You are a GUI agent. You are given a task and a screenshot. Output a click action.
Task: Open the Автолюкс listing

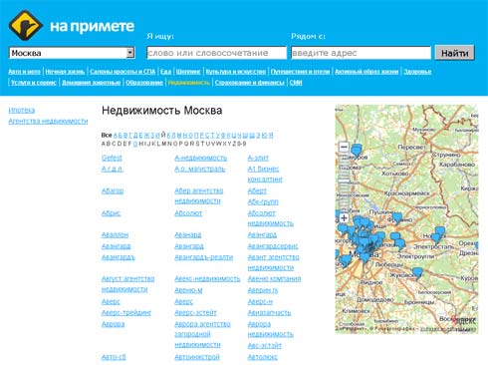pos(263,357)
